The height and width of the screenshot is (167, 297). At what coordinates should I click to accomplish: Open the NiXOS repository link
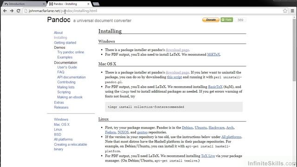[x=123, y=132]
